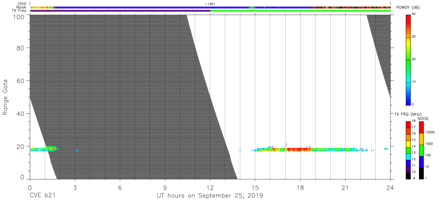Pick the black 9-10 MHz frequency swatch
Screen dimensions: 439x203
[x=408, y=176]
